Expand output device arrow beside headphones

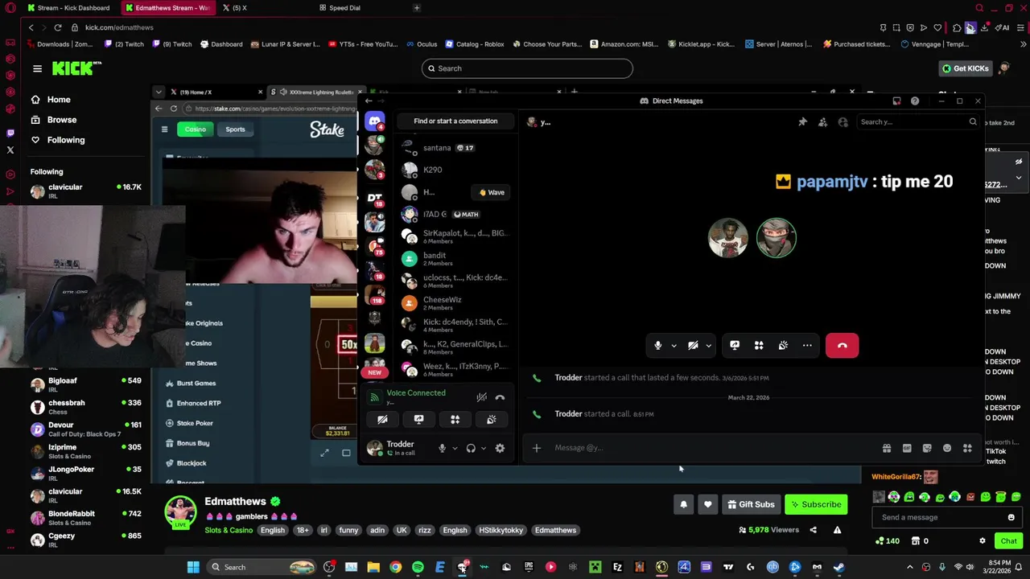(483, 449)
